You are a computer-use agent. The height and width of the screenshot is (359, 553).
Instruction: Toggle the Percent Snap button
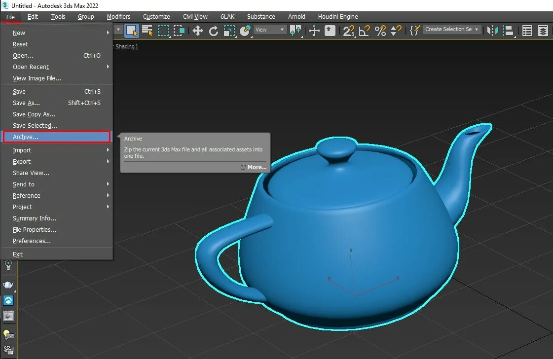[x=380, y=31]
